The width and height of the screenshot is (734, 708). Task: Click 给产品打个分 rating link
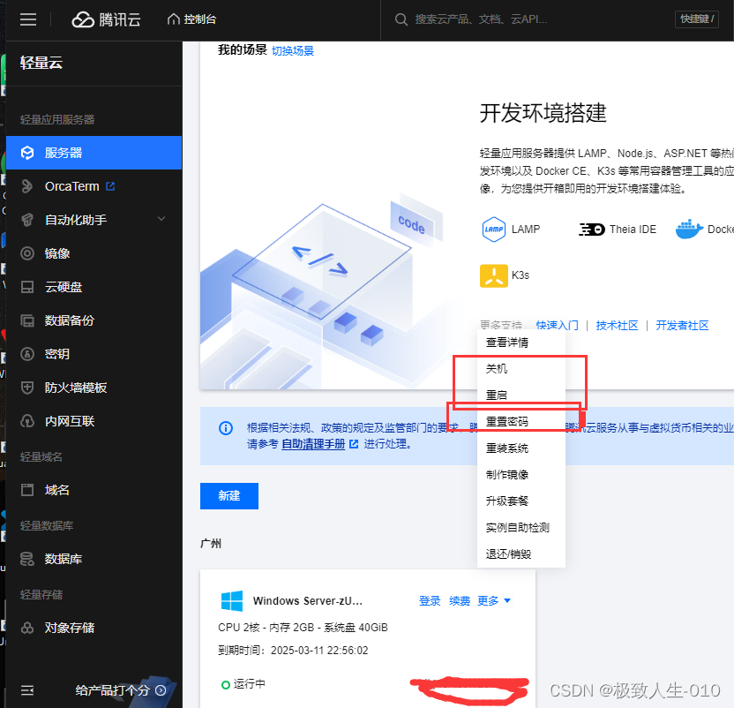(121, 690)
